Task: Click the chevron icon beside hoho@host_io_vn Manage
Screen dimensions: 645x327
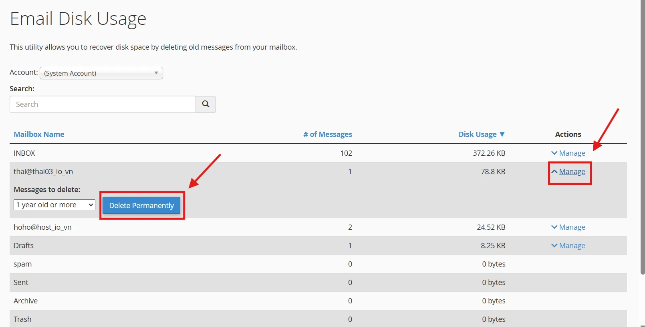Action: click(x=554, y=227)
